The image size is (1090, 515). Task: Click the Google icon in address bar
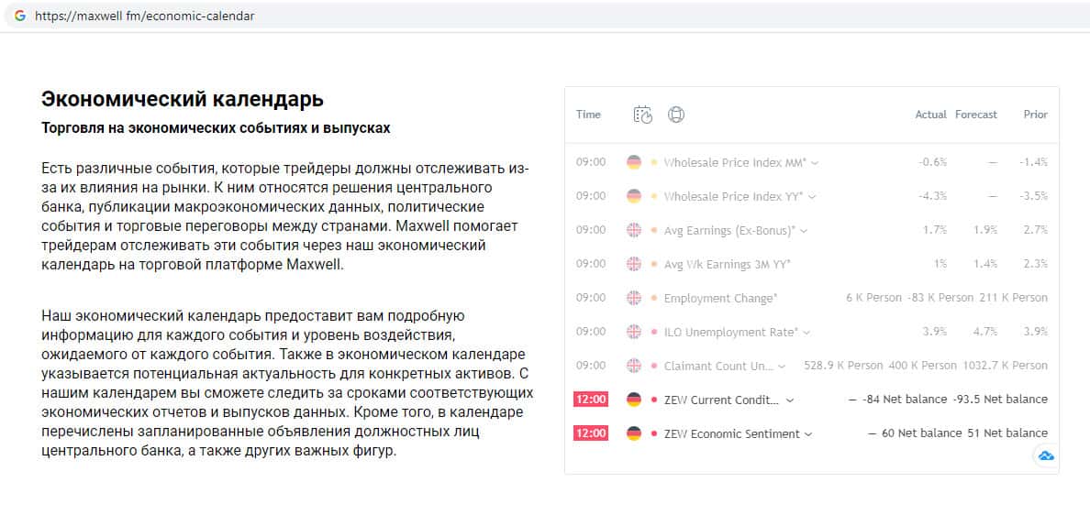tap(19, 16)
